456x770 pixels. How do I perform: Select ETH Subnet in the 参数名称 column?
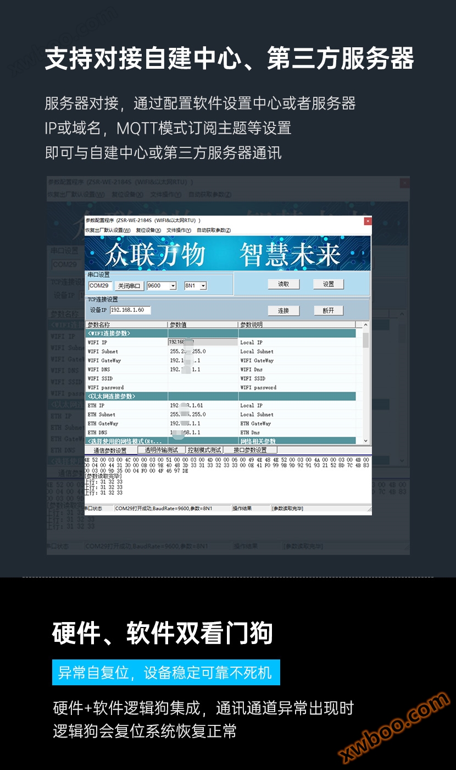[101, 415]
